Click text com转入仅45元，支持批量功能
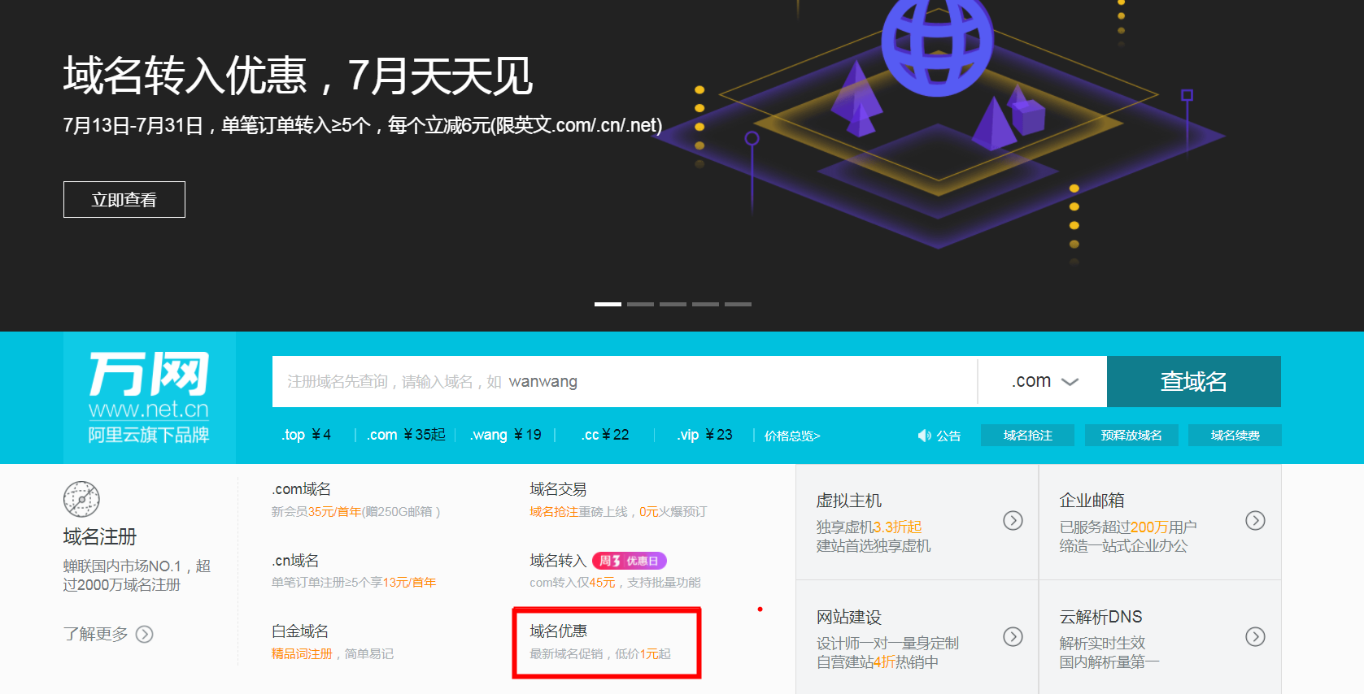This screenshot has height=694, width=1364. coord(615,583)
